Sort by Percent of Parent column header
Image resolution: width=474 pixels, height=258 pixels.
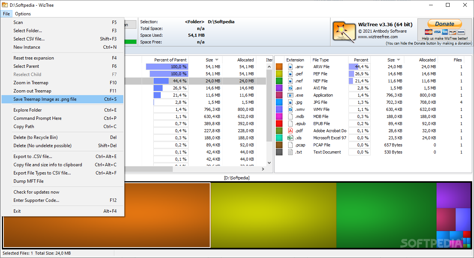point(165,60)
